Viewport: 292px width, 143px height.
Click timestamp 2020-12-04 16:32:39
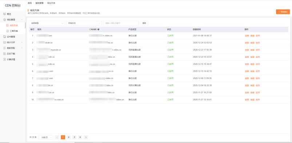(x=202, y=85)
